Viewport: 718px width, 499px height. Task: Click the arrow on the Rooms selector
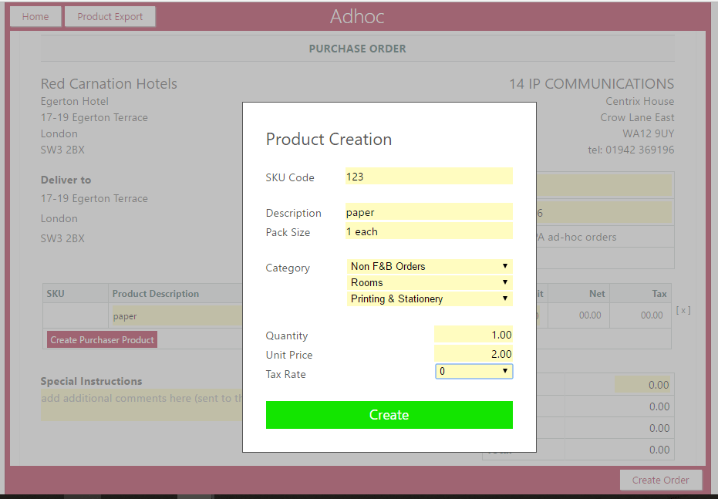click(504, 283)
